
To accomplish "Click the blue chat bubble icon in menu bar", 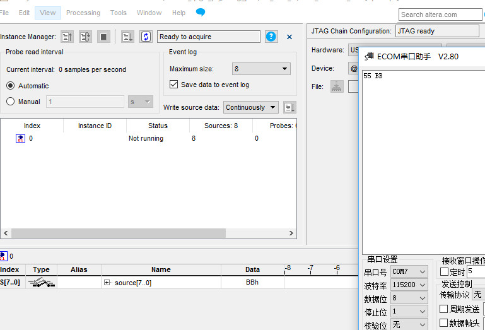I will pos(201,12).
